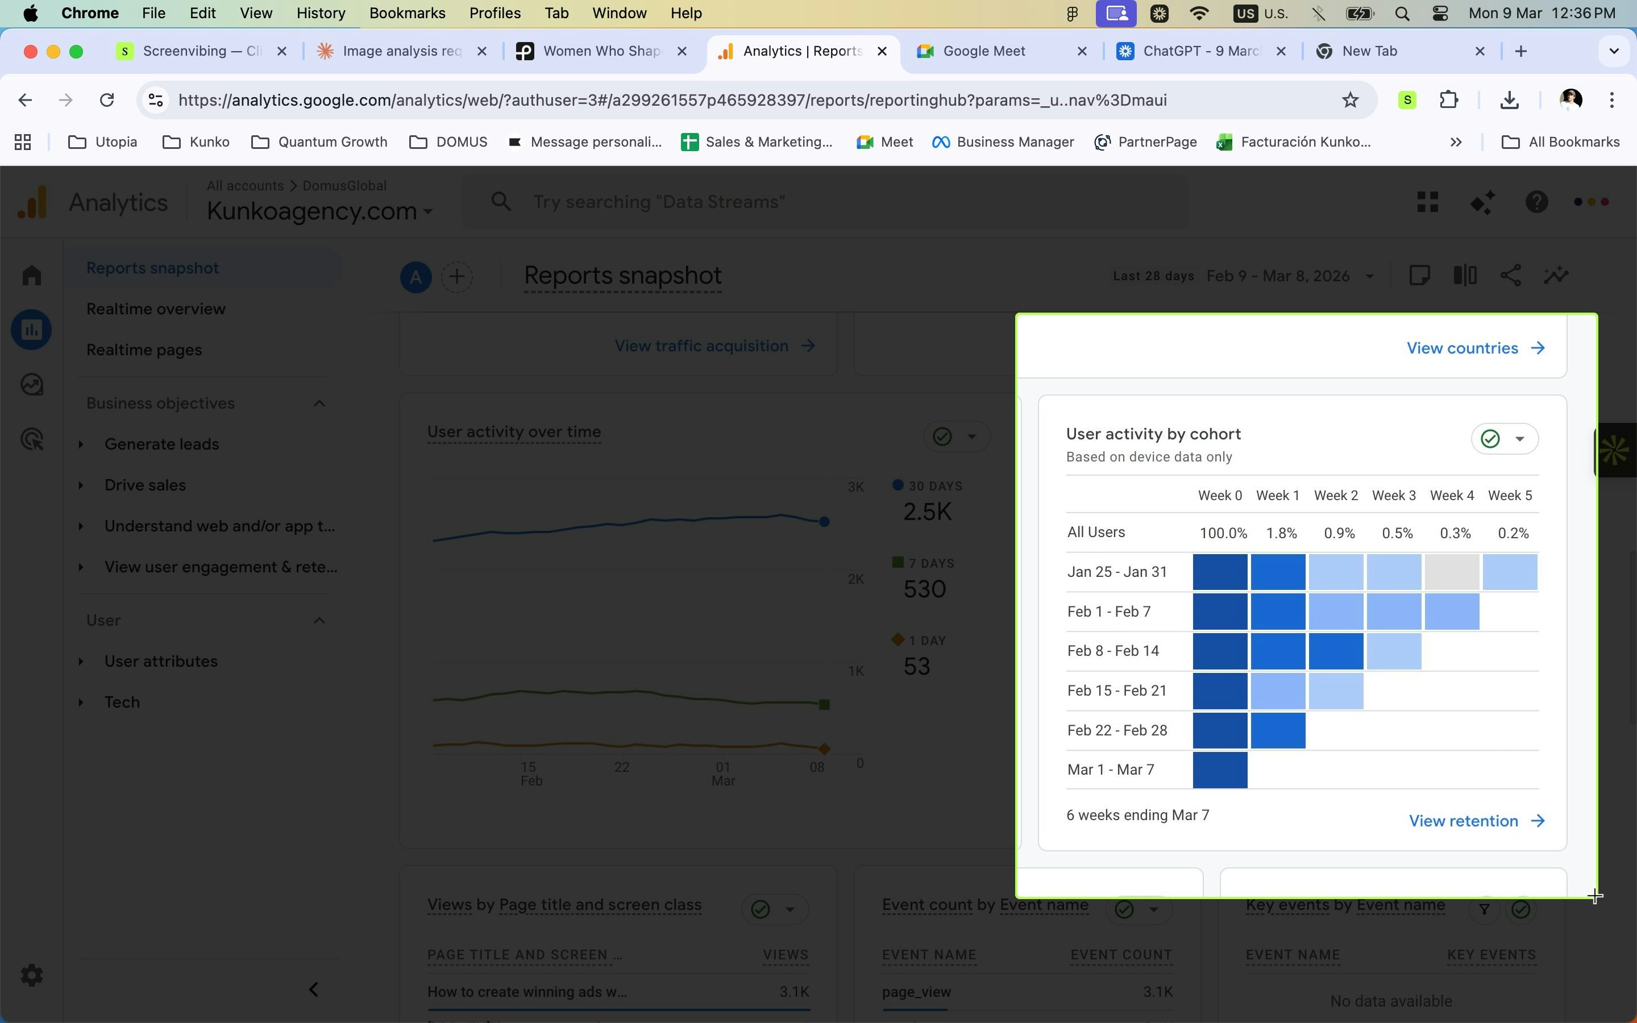Click the Explore icon in left rail

(x=31, y=385)
